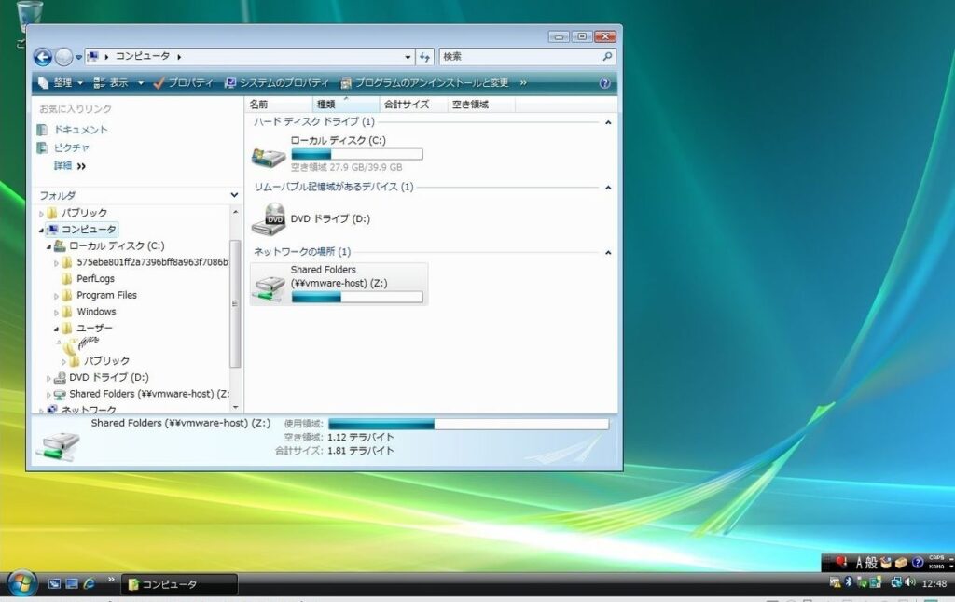Open Explorer help via the blue question mark
The height and width of the screenshot is (602, 955).
[604, 83]
